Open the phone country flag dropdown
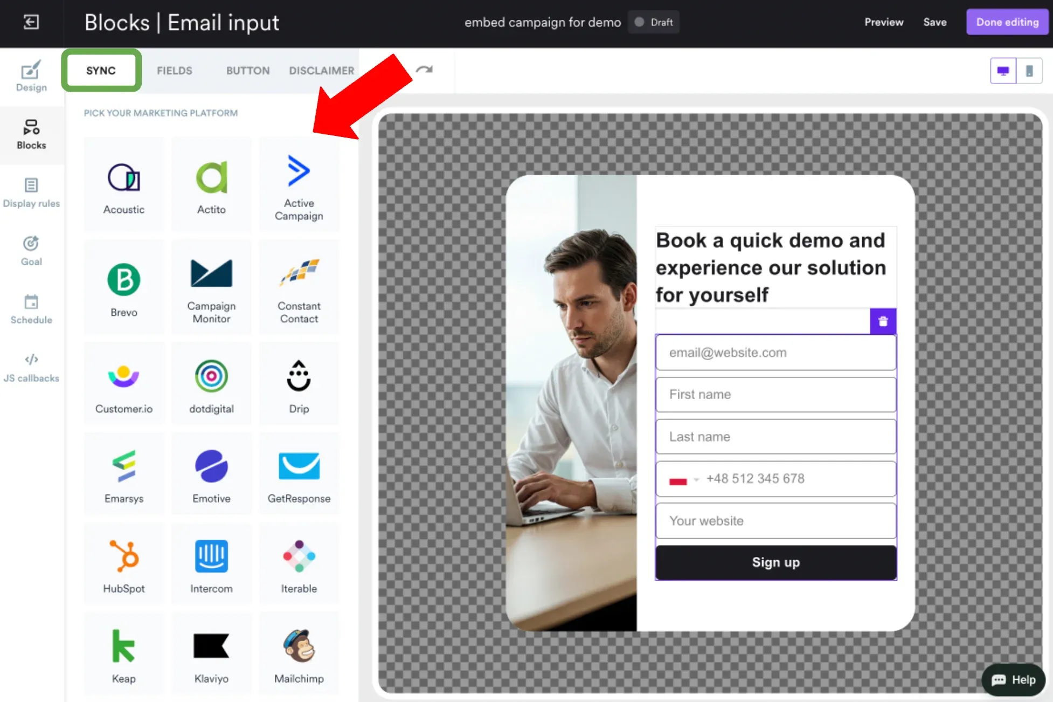Image resolution: width=1053 pixels, height=702 pixels. 683,480
